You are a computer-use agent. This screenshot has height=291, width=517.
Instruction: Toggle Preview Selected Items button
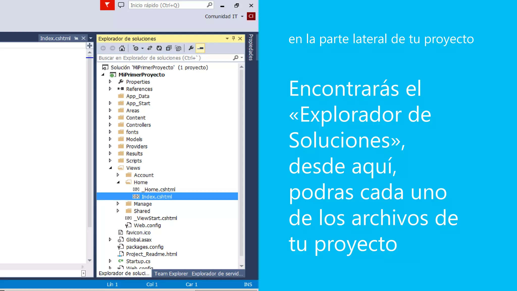click(x=200, y=48)
